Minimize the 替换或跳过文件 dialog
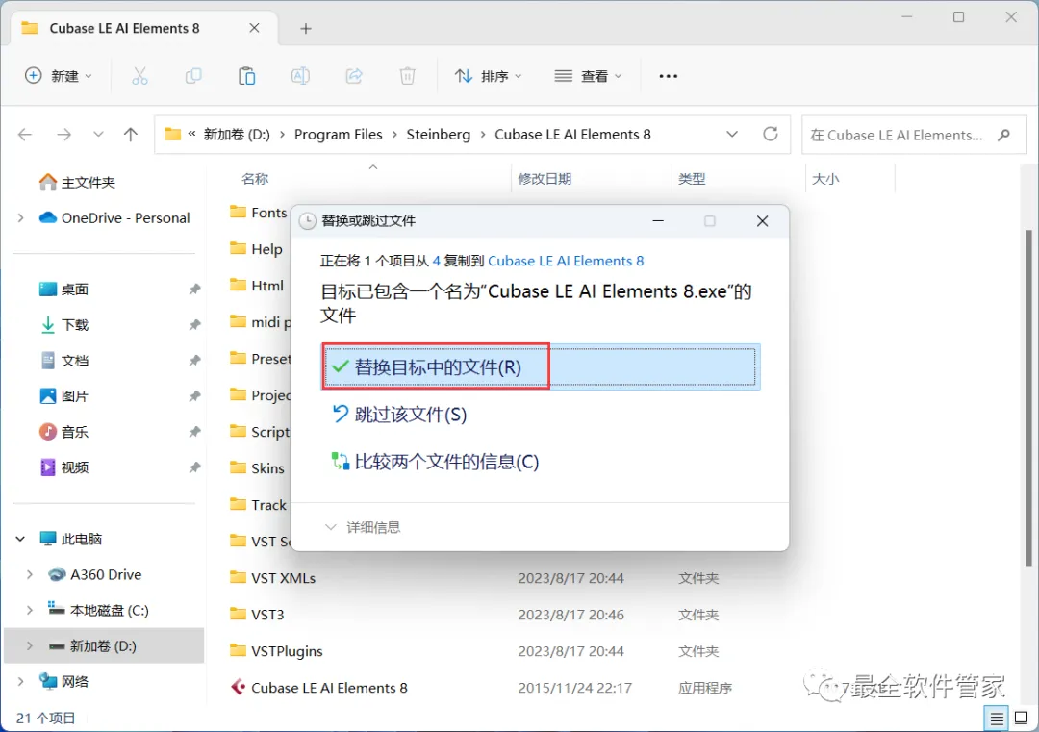 click(658, 221)
